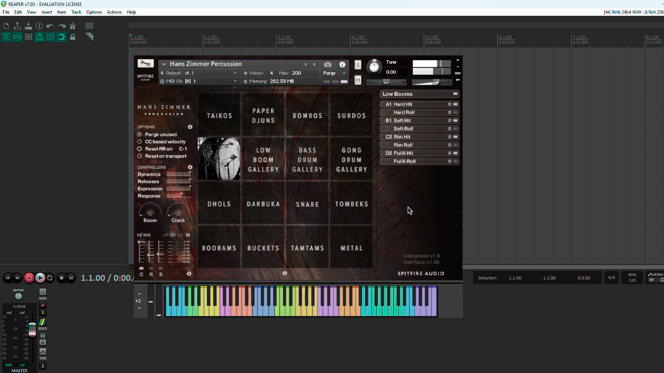Viewport: 664px width, 373px height.
Task: Click the transport Record button
Action: [29, 278]
